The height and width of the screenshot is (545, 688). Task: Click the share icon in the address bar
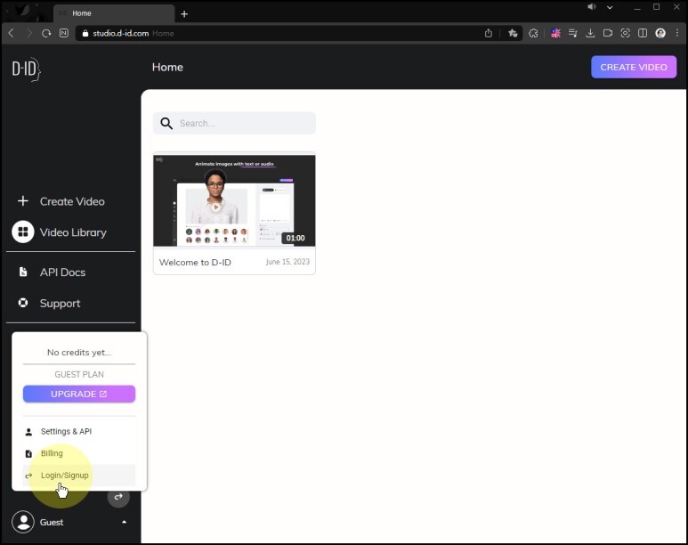click(489, 33)
